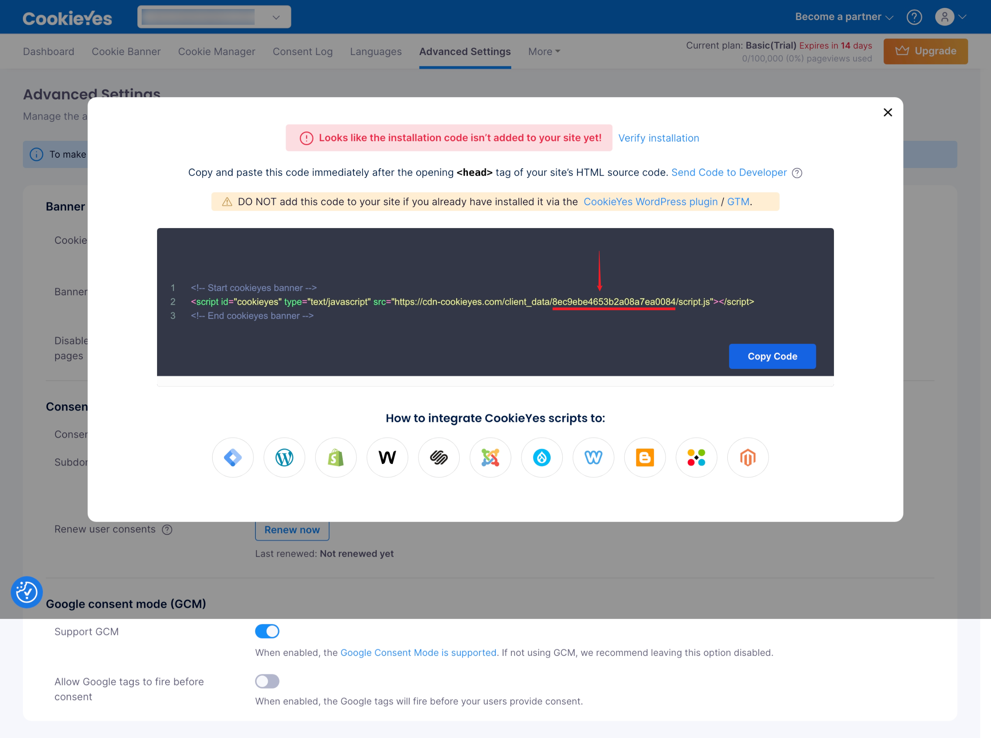Go to the Consent Log tab

(302, 52)
